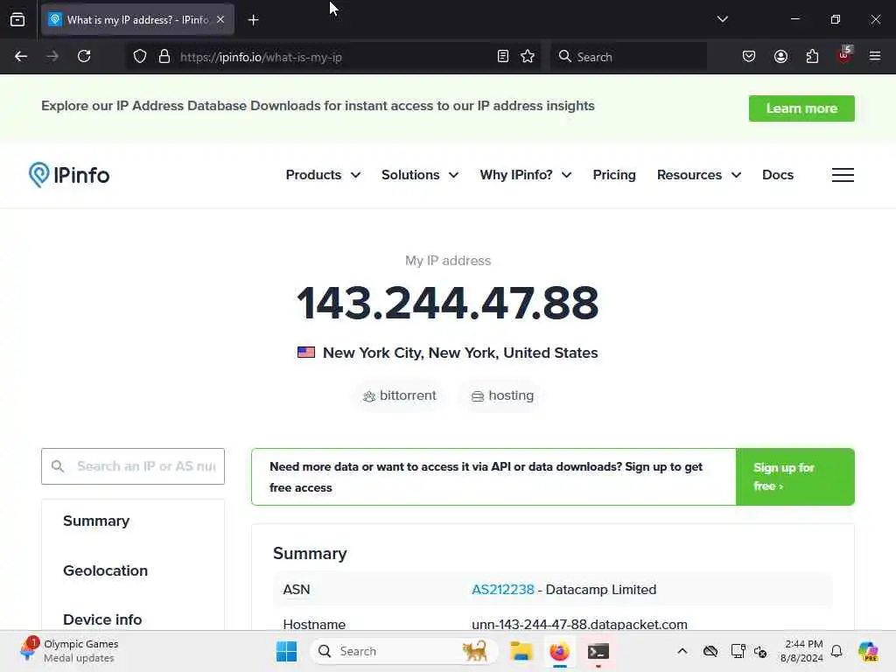The width and height of the screenshot is (896, 672).
Task: Bookmark this page with star icon
Action: 528,57
